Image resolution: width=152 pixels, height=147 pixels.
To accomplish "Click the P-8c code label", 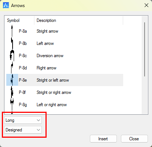I will pyautogui.click(x=23, y=56).
